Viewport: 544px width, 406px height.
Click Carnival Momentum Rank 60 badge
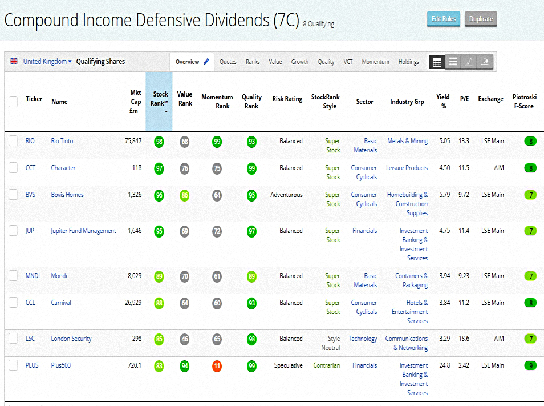217,303
